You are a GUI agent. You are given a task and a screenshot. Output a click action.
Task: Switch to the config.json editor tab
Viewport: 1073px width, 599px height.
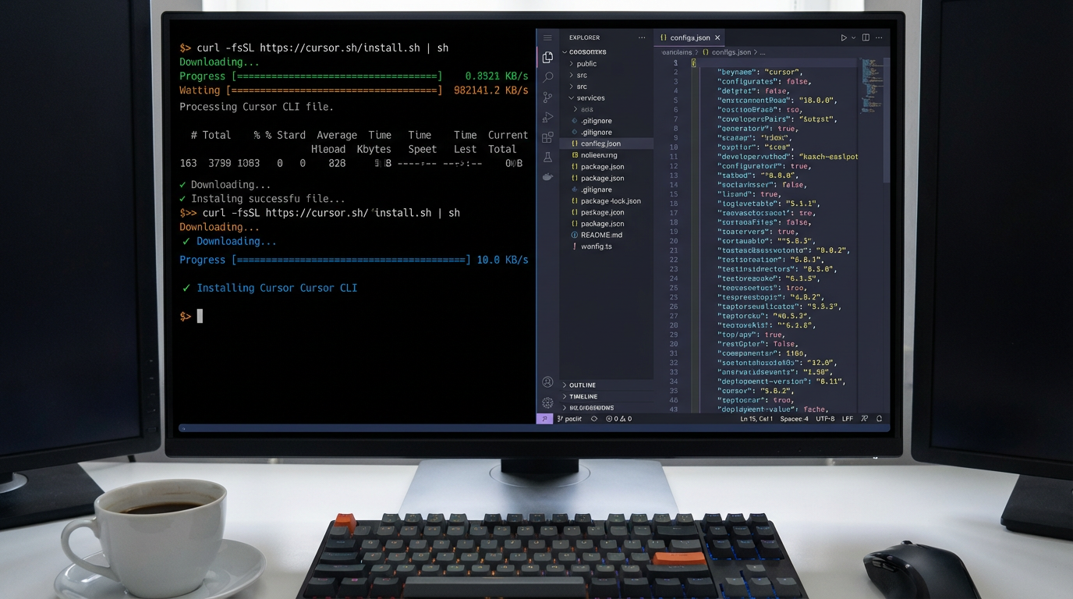point(689,37)
